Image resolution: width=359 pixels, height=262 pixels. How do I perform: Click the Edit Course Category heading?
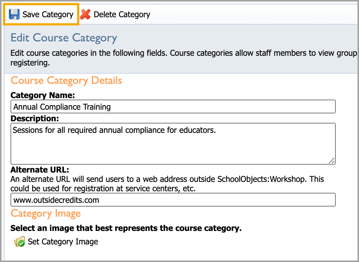[64, 38]
